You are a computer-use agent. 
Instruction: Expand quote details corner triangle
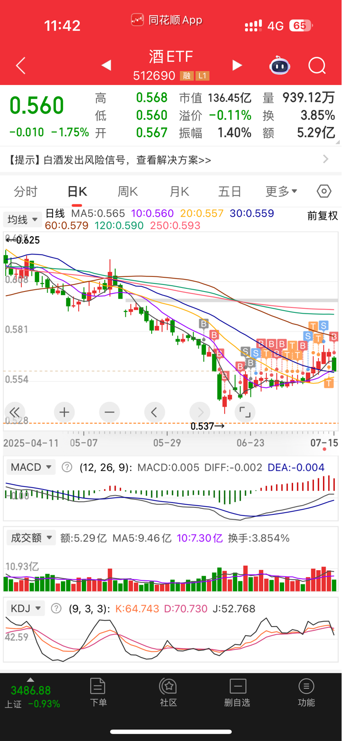tap(338, 142)
